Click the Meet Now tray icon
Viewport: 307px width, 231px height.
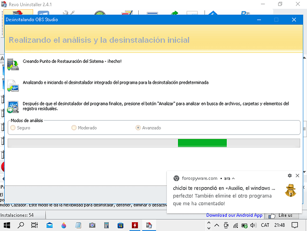pyautogui.click(x=226, y=225)
